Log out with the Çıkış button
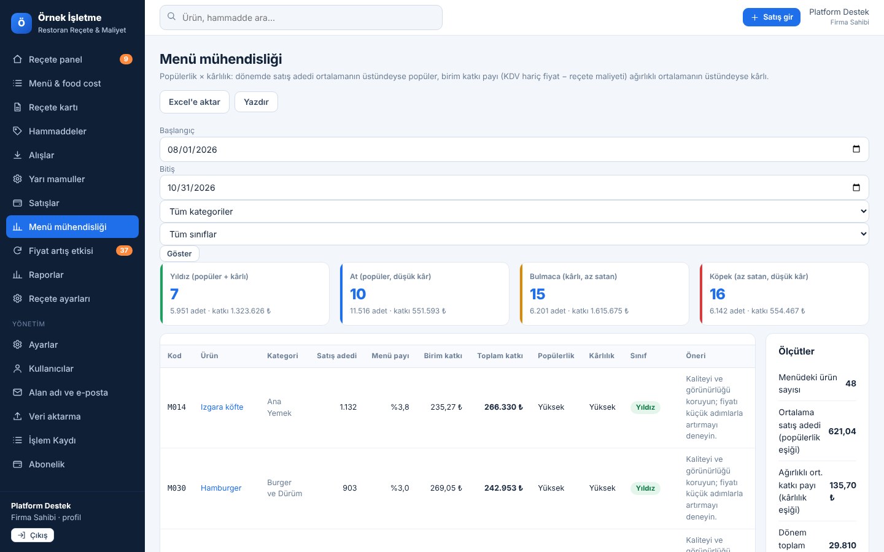The width and height of the screenshot is (884, 552). point(33,535)
